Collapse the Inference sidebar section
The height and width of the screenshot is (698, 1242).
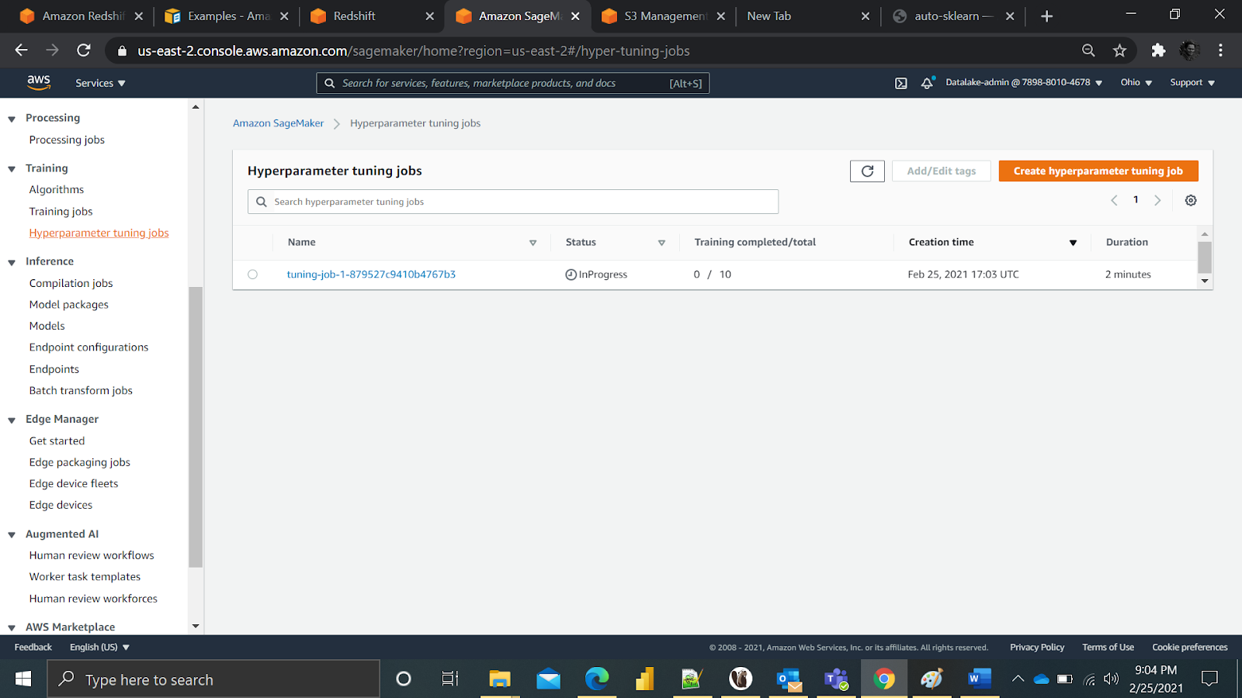(x=12, y=262)
